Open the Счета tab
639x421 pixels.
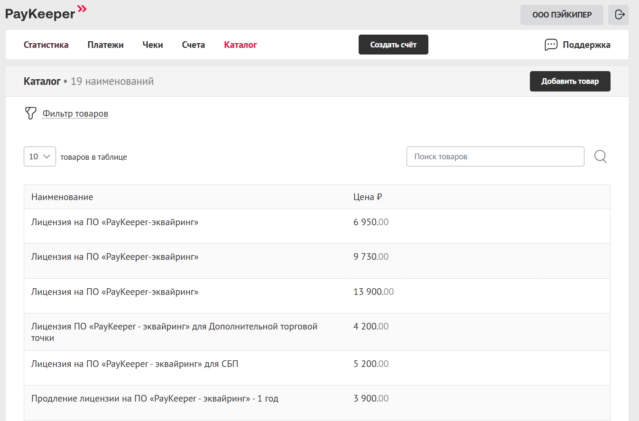coord(194,45)
